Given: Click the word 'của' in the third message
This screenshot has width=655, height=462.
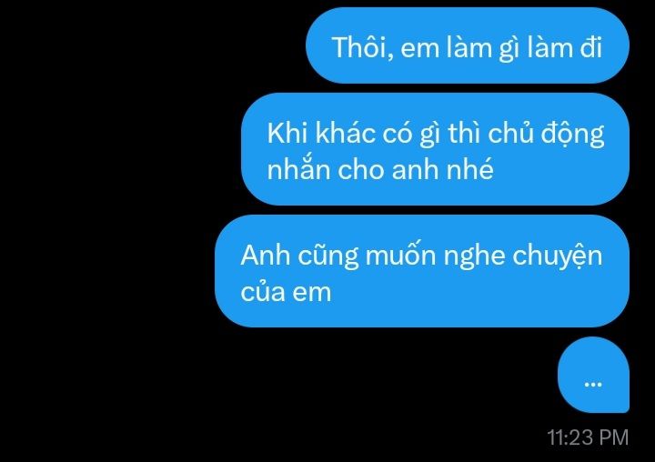Looking at the screenshot, I should click(262, 290).
